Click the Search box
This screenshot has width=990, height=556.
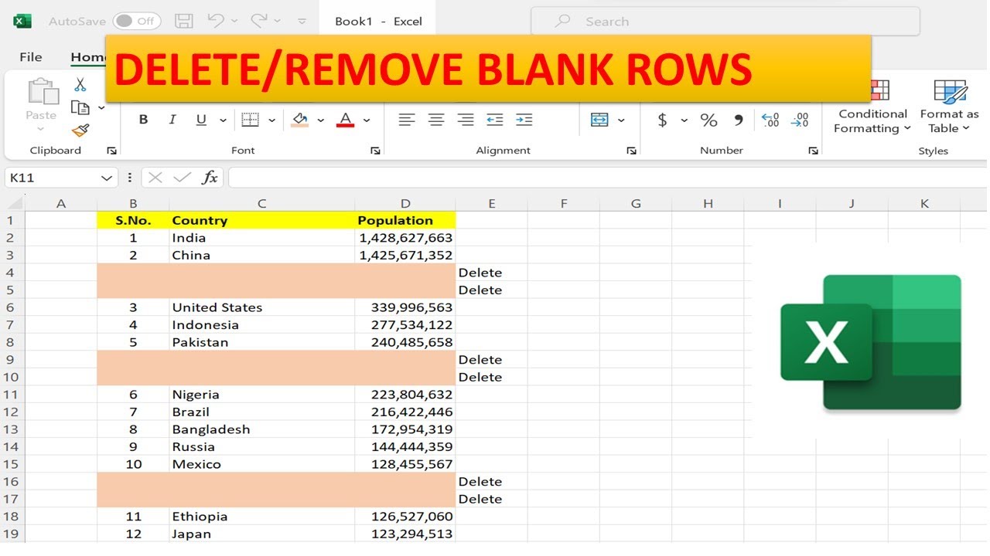point(725,22)
